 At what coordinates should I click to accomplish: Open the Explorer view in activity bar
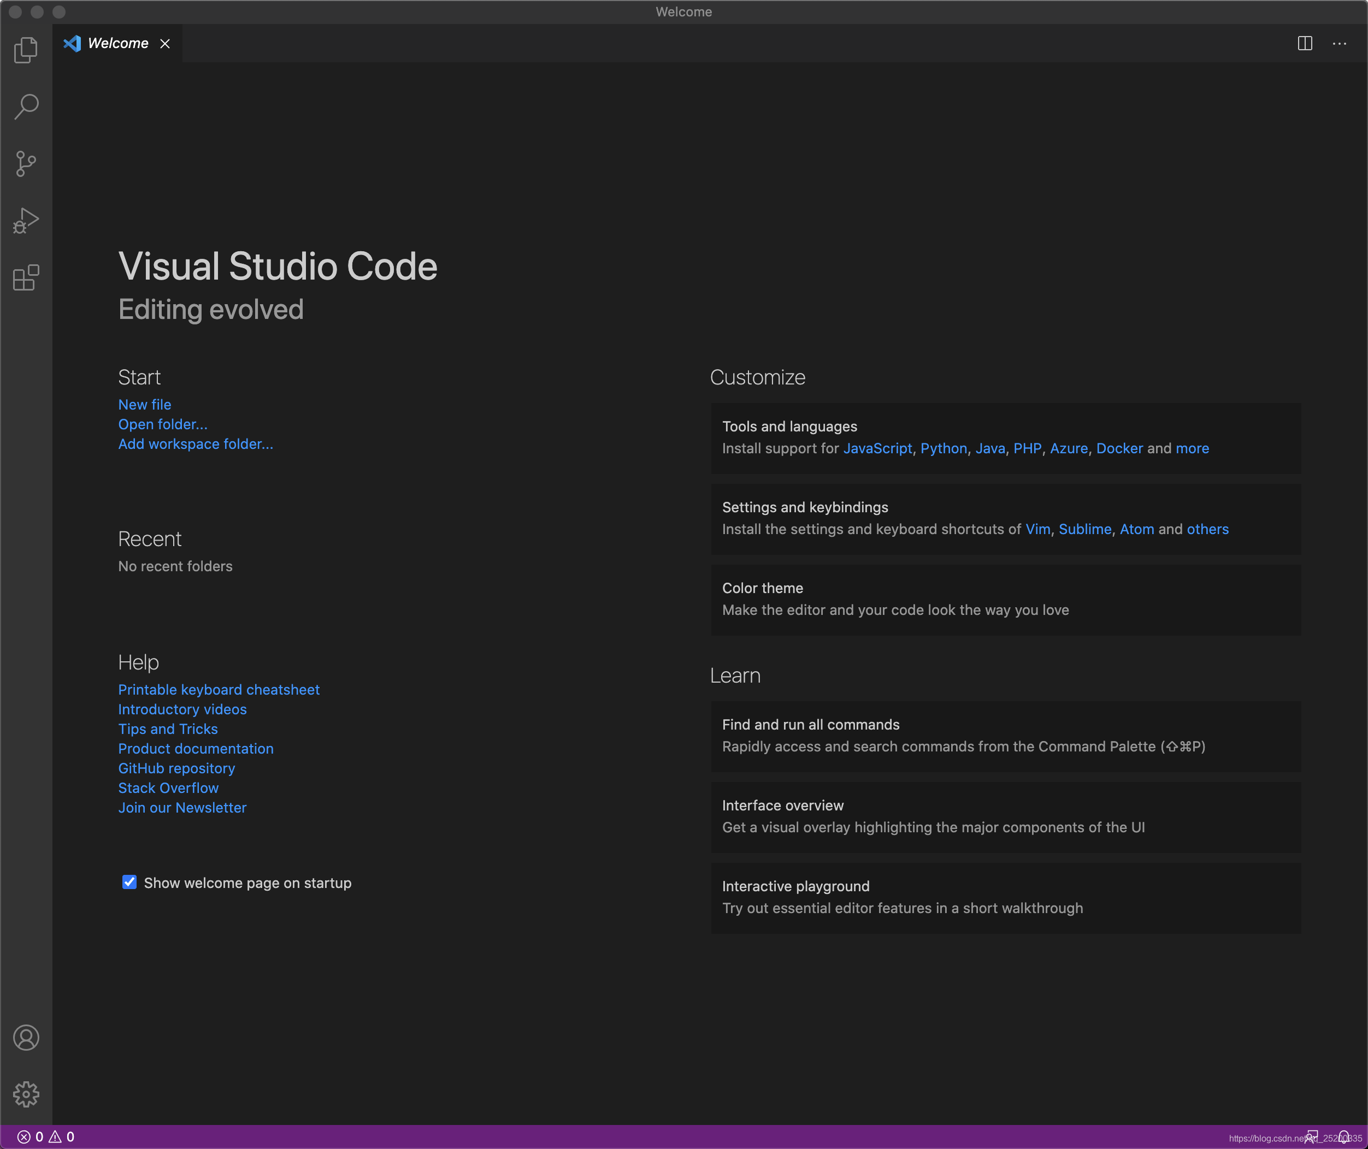click(x=26, y=50)
